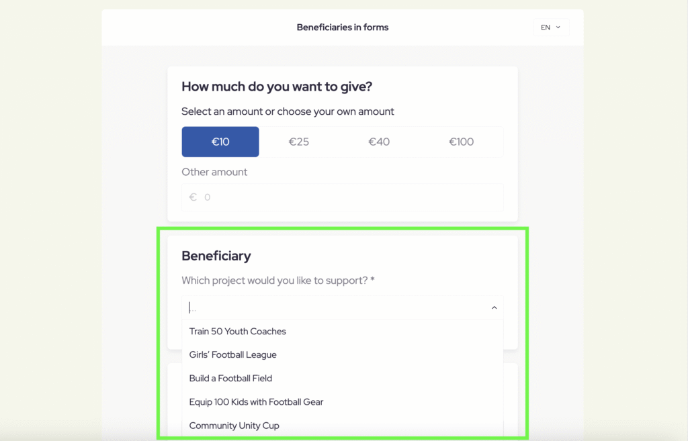Collapse the beneficiary dropdown with the chevron
688x441 pixels.
coord(494,307)
